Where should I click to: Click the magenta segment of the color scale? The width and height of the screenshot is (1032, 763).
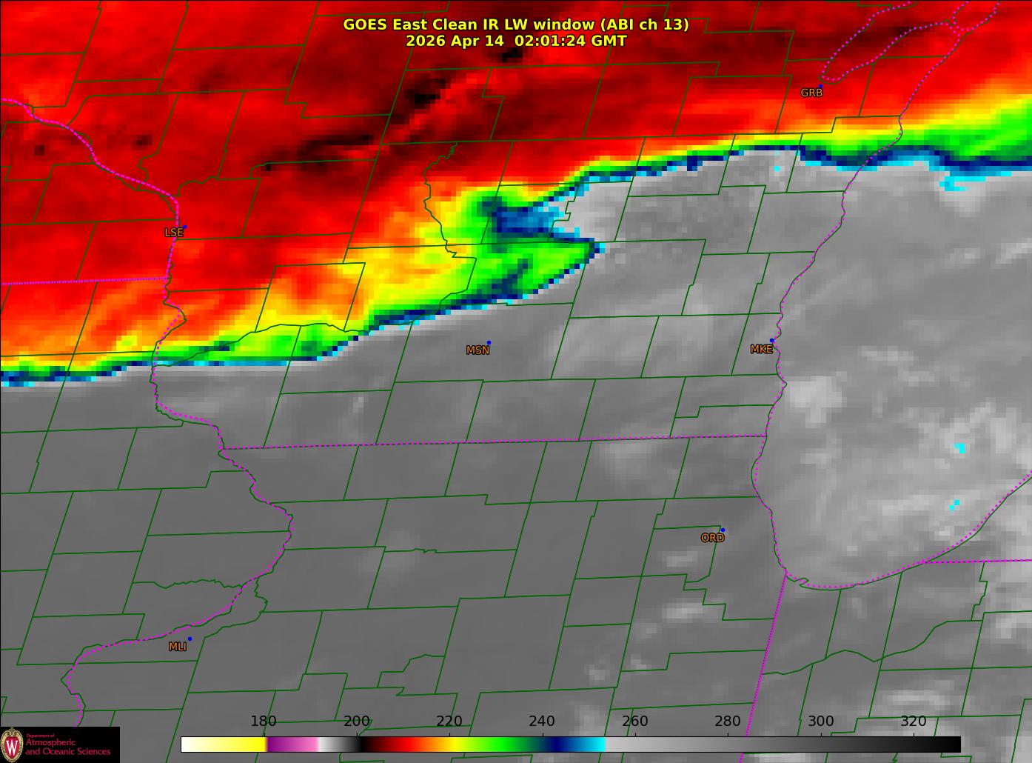pos(292,744)
